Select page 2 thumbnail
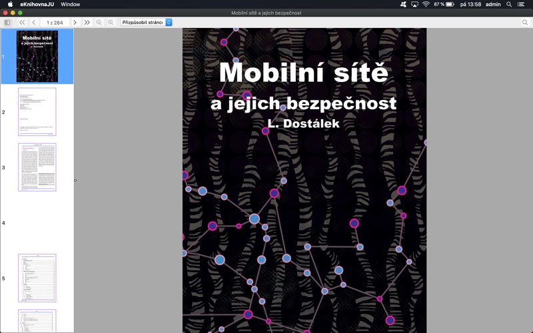Image resolution: width=533 pixels, height=333 pixels. click(x=37, y=112)
